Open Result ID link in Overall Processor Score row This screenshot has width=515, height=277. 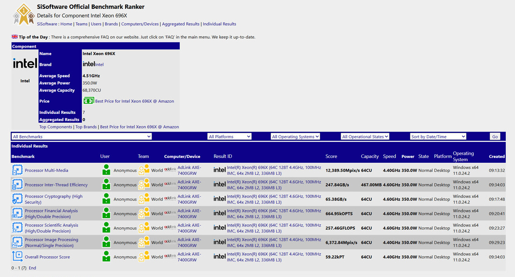(274, 257)
